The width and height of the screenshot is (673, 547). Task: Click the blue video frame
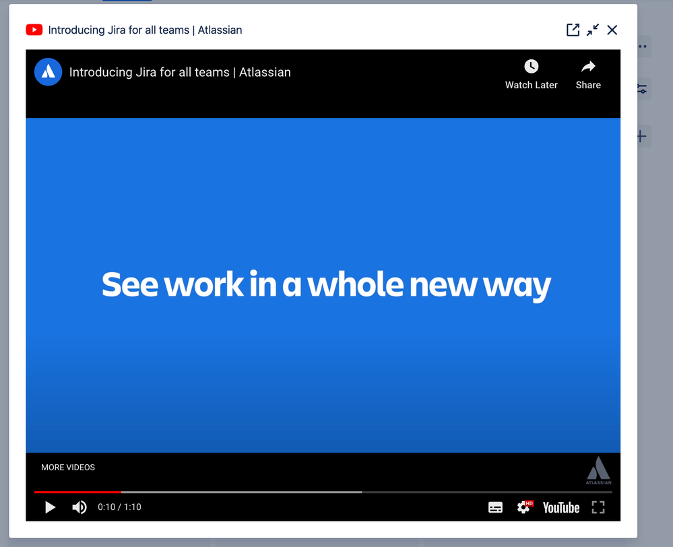(323, 285)
